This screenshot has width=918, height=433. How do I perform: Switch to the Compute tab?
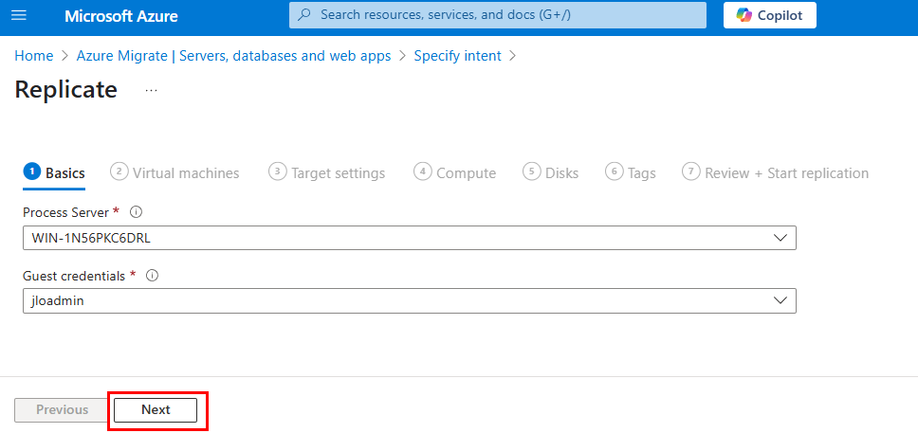[x=454, y=173]
